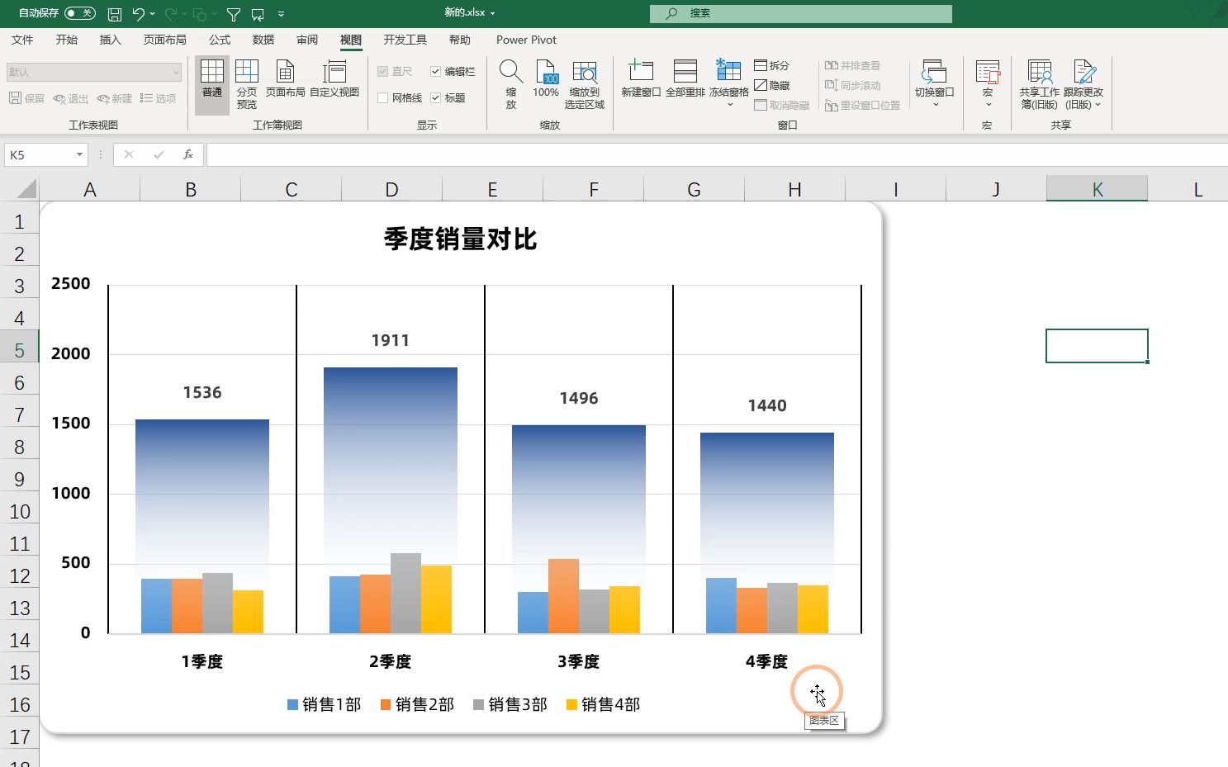Screen dimensions: 1228x767
Task: Open a new window with 新建窗口
Action: [x=641, y=78]
